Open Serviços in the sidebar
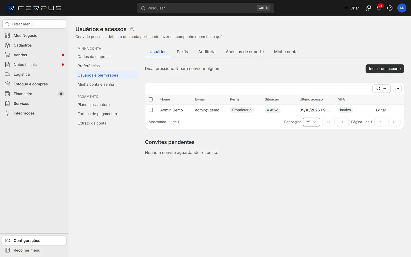411x257 pixels. (34, 104)
